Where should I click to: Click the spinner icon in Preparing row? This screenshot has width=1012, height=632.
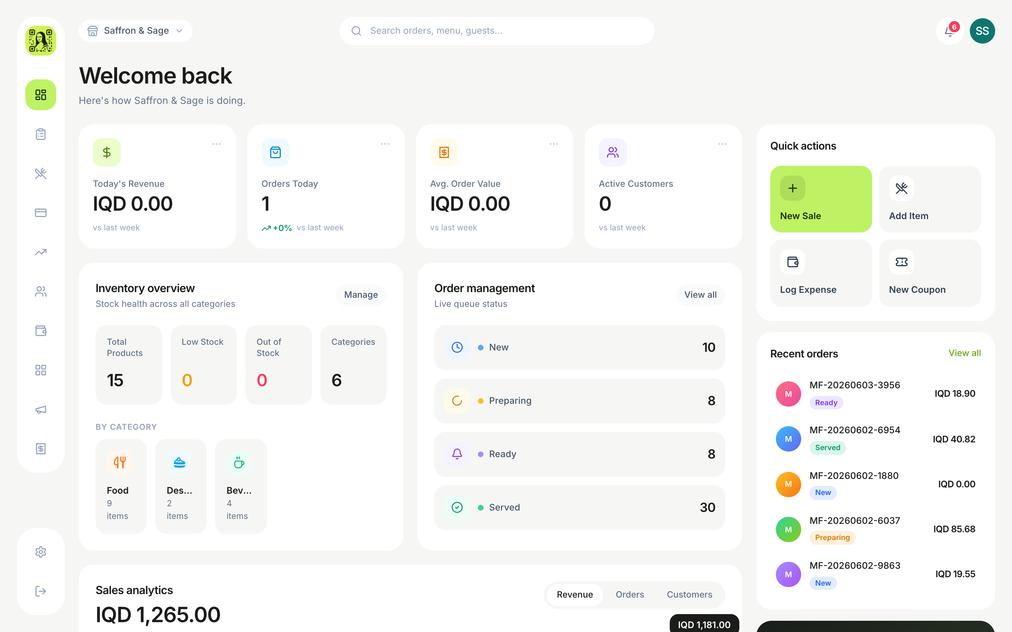click(457, 401)
